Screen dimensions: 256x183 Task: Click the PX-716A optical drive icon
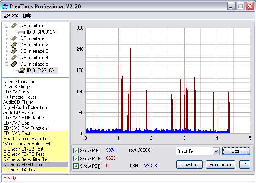(22, 70)
